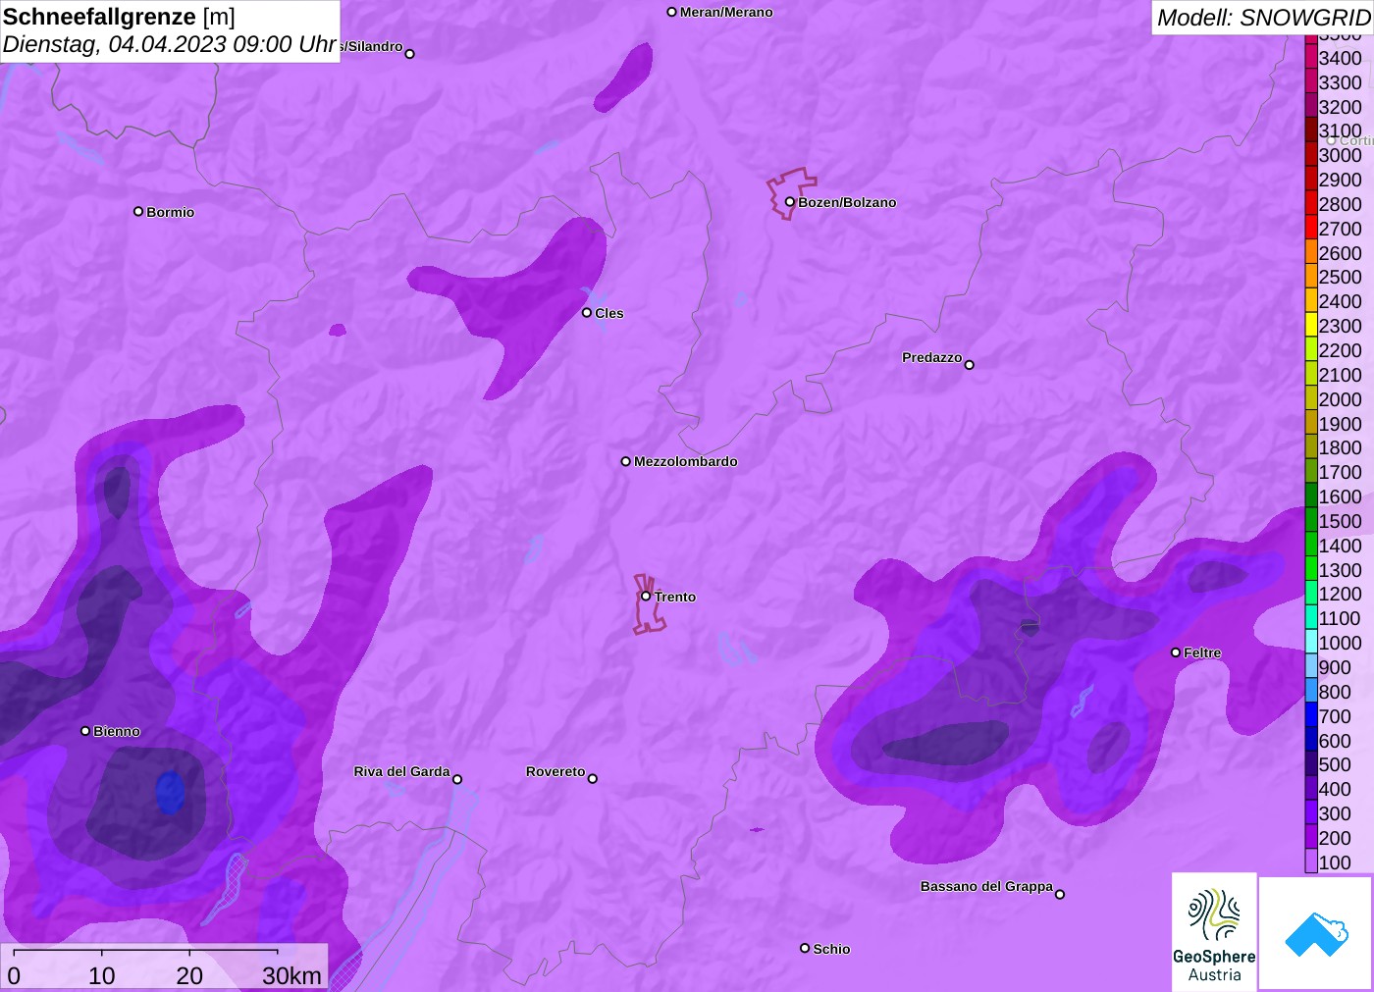
Task: Click the Schneefallgrenze [m] title
Action: click(119, 17)
